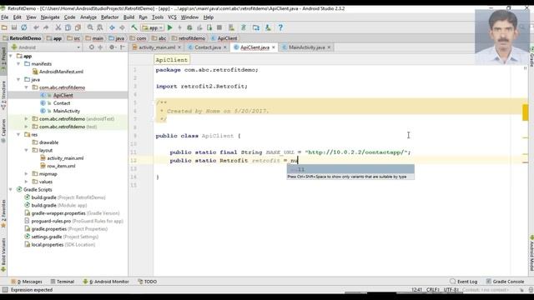Open the Navigate menu

tap(50, 17)
